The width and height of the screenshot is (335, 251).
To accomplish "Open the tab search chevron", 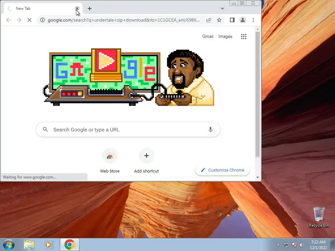I will [x=222, y=8].
